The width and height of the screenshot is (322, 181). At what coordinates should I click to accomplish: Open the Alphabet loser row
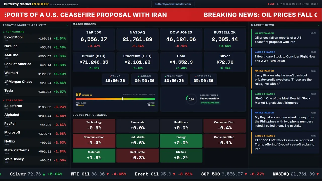(35, 116)
